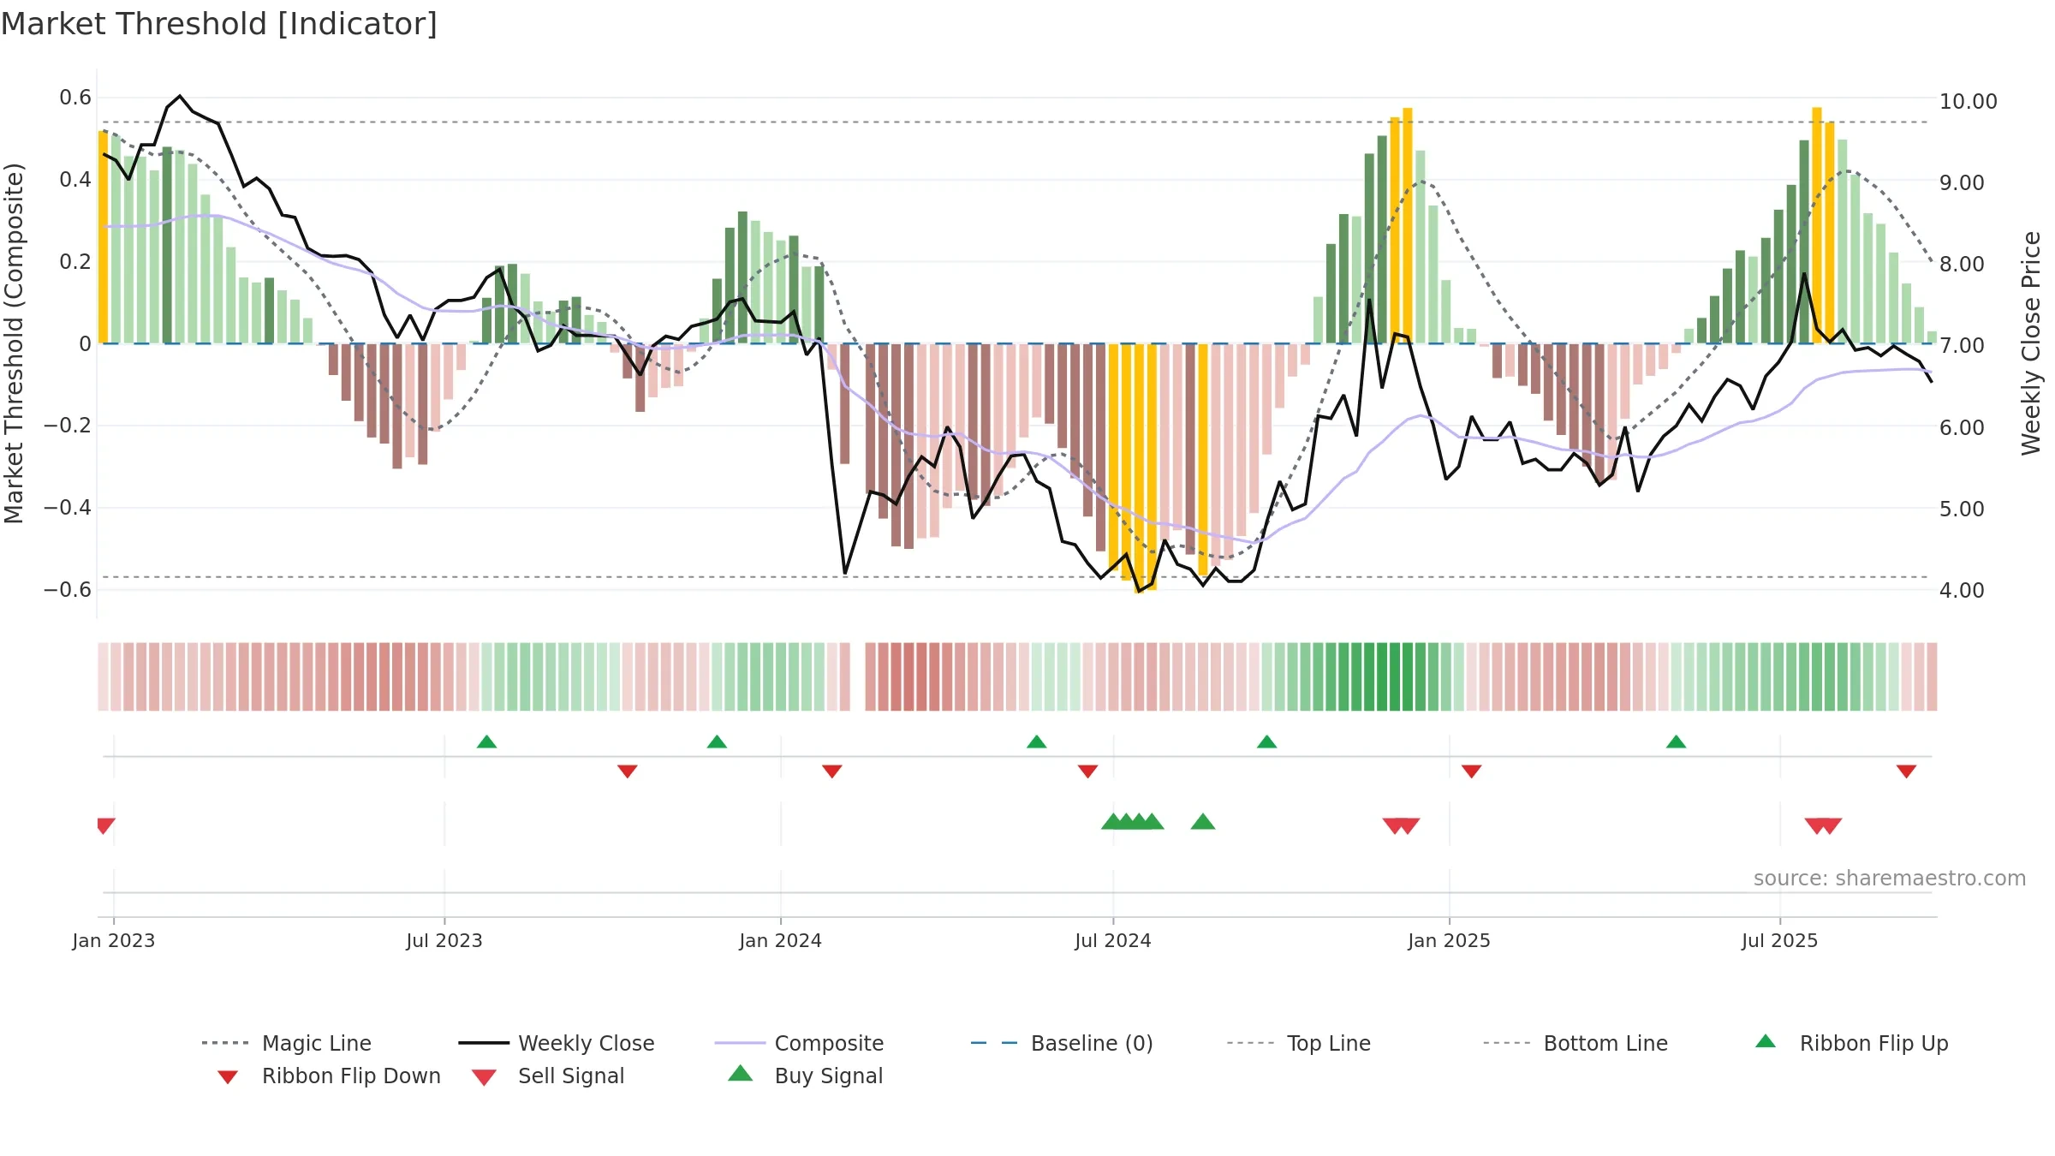Click the ribbon flip down marker near Jan 2025
The height and width of the screenshot is (1156, 2055).
1472,772
